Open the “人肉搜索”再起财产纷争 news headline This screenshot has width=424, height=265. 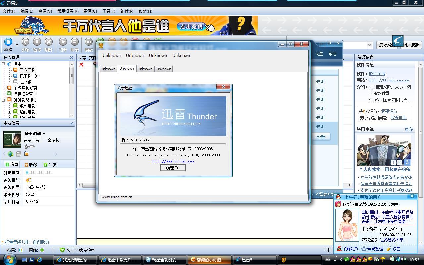pos(385,169)
